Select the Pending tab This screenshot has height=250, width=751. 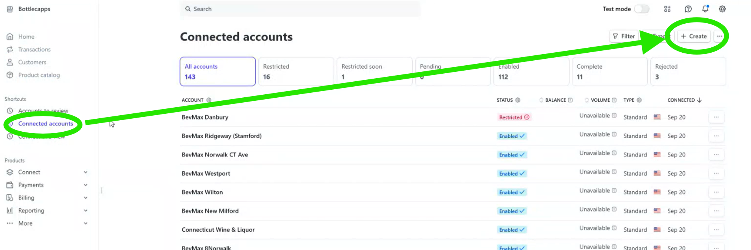point(453,71)
